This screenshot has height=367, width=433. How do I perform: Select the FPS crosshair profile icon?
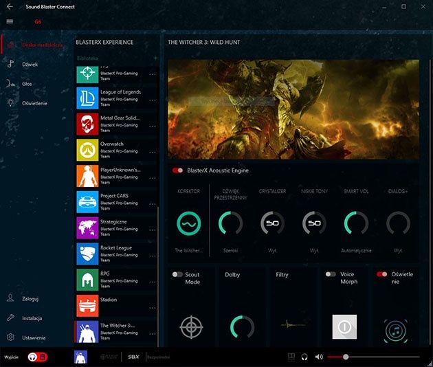tap(87, 74)
